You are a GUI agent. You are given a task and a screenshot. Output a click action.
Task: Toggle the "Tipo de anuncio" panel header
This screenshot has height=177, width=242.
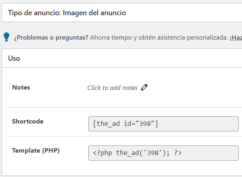point(122,13)
